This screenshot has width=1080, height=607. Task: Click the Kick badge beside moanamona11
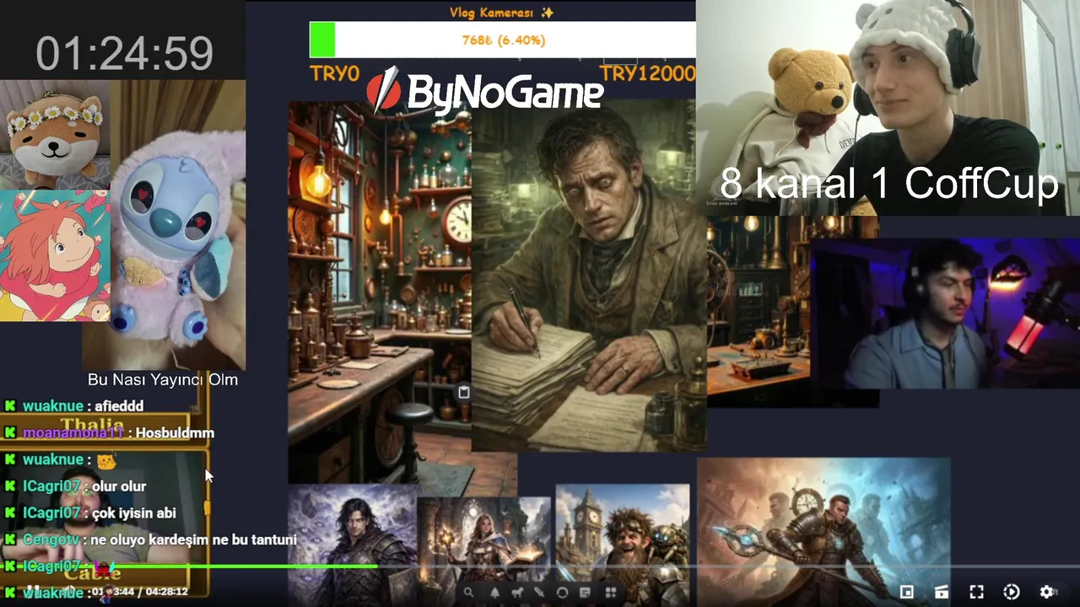pos(10,432)
